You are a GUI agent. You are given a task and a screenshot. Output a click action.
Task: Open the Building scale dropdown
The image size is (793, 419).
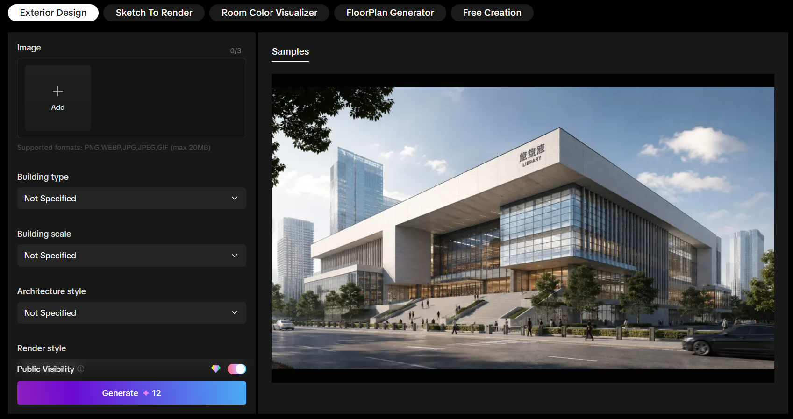point(132,256)
